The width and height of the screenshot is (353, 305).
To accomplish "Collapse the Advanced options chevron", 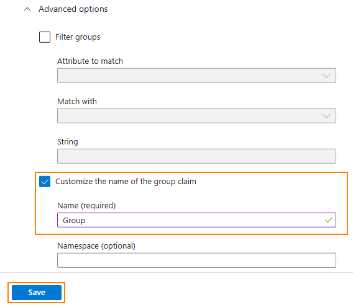I will coord(27,9).
